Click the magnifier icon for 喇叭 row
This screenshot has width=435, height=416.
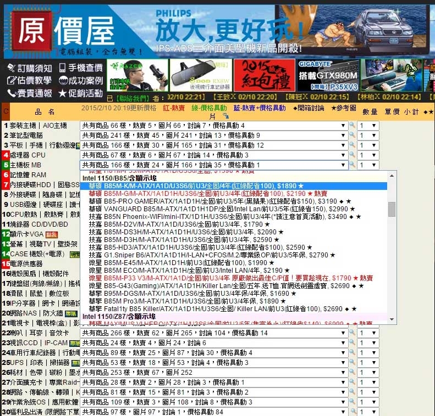(x=353, y=333)
